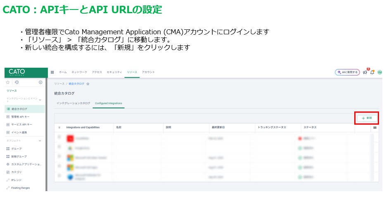Click the 新規 button to add an integration
Image resolution: width=391 pixels, height=206 pixels.
click(x=367, y=118)
